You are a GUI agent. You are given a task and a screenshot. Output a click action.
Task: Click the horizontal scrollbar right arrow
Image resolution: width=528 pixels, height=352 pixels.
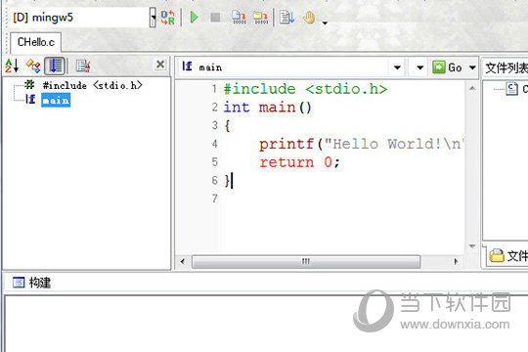coord(456,261)
